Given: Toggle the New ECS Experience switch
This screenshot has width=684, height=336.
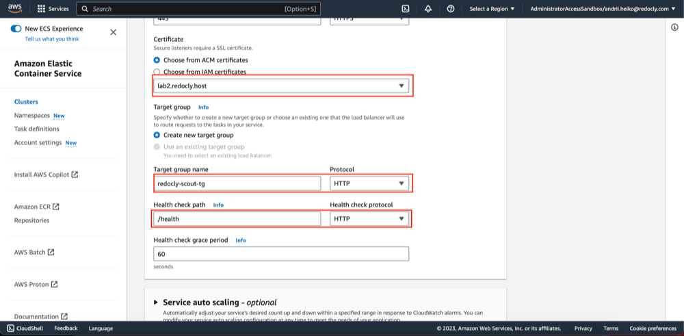Looking at the screenshot, I should [x=16, y=29].
